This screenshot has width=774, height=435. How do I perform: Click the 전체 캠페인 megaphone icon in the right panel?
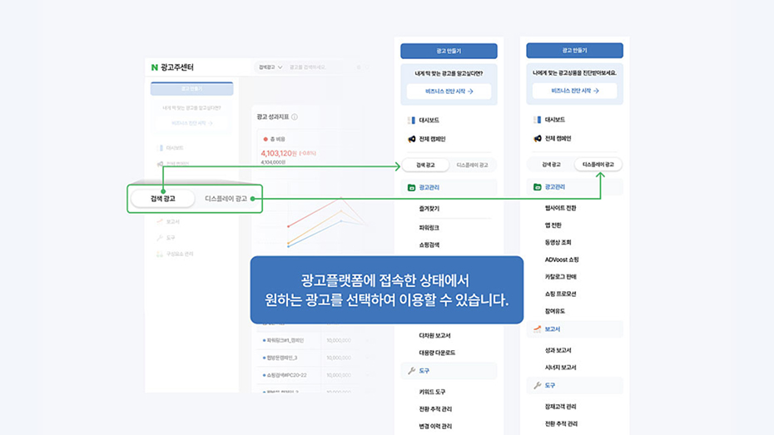coord(537,138)
